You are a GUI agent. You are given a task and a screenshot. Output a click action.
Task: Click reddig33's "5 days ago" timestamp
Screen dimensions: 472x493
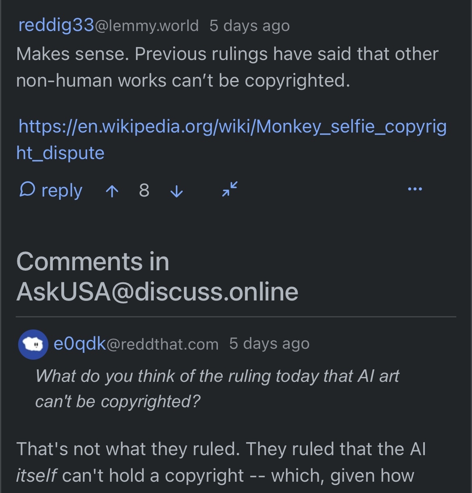click(249, 26)
